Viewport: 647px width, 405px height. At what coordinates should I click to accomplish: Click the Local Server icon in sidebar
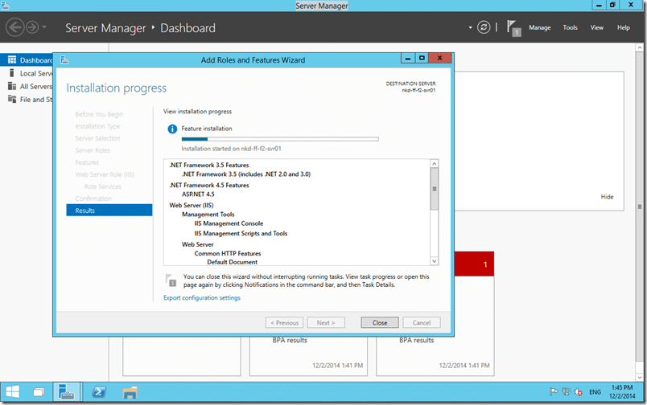point(11,73)
